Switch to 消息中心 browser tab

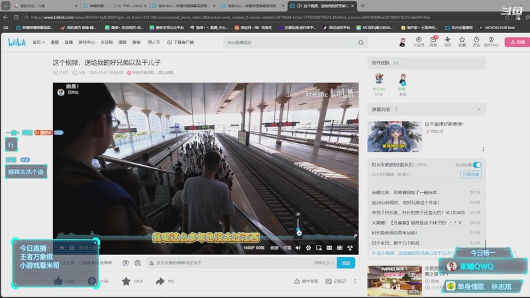coord(252,6)
